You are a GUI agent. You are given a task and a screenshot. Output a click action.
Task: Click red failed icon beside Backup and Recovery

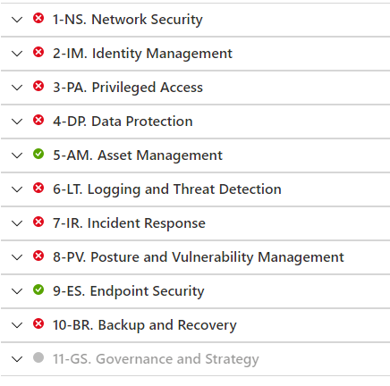(38, 323)
